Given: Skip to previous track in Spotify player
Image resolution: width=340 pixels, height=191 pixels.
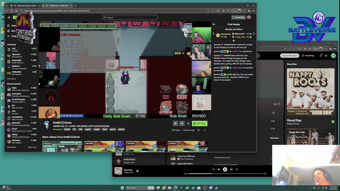Looking at the screenshot, I should (x=219, y=169).
